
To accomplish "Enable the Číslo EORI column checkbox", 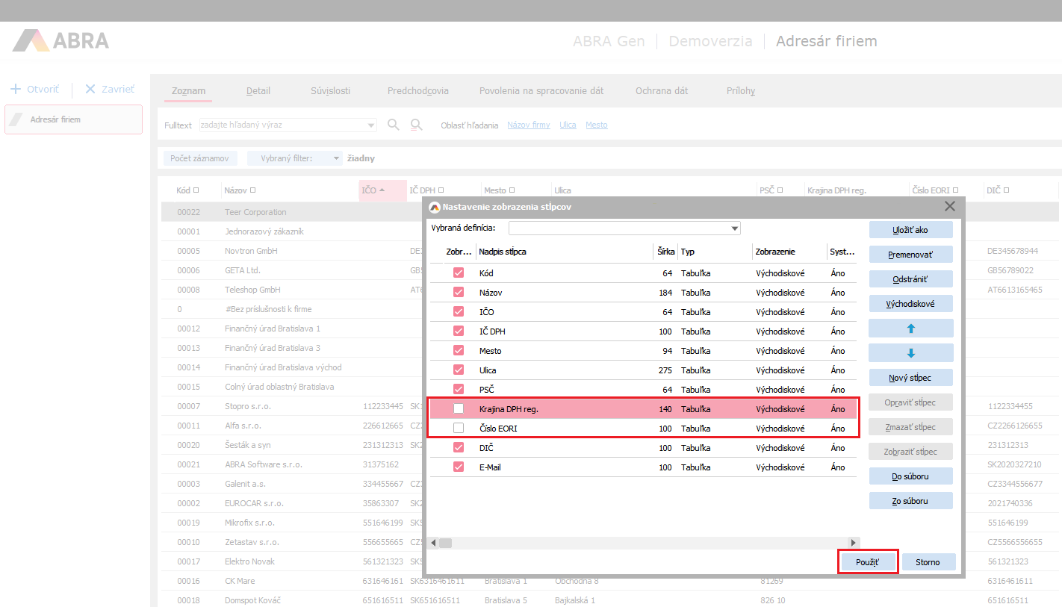I will [x=459, y=429].
